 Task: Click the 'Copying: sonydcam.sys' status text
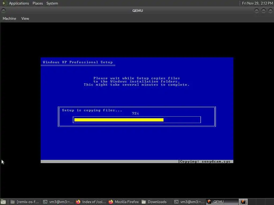coord(205,161)
